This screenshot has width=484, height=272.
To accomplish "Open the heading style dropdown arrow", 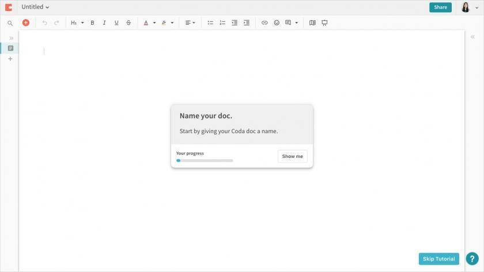I will point(82,23).
